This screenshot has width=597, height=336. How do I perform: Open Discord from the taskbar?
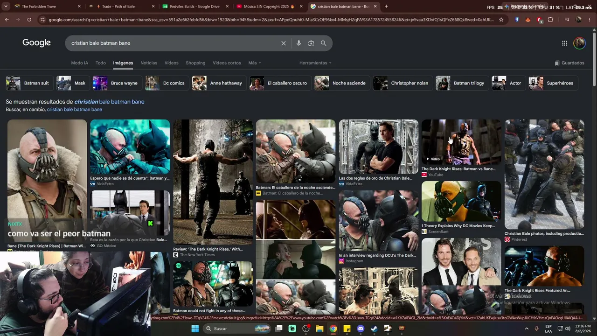click(360, 329)
